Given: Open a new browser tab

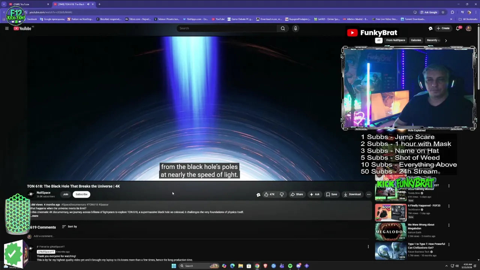Looking at the screenshot, I should (x=99, y=4).
